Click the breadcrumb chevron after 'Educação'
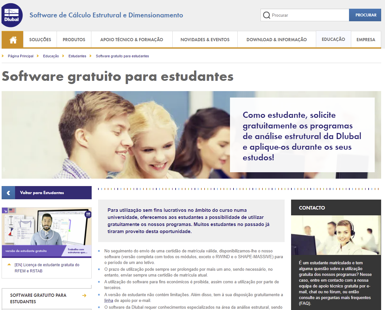This screenshot has height=310, width=385. (62, 56)
